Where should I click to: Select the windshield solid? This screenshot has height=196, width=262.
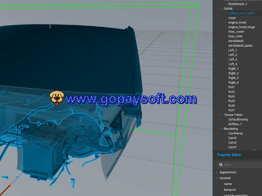(236, 41)
